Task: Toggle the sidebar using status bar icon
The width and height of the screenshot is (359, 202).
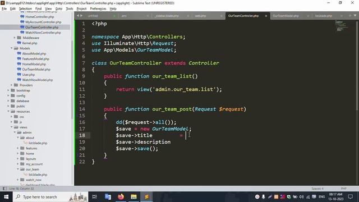Action: click(x=4, y=189)
